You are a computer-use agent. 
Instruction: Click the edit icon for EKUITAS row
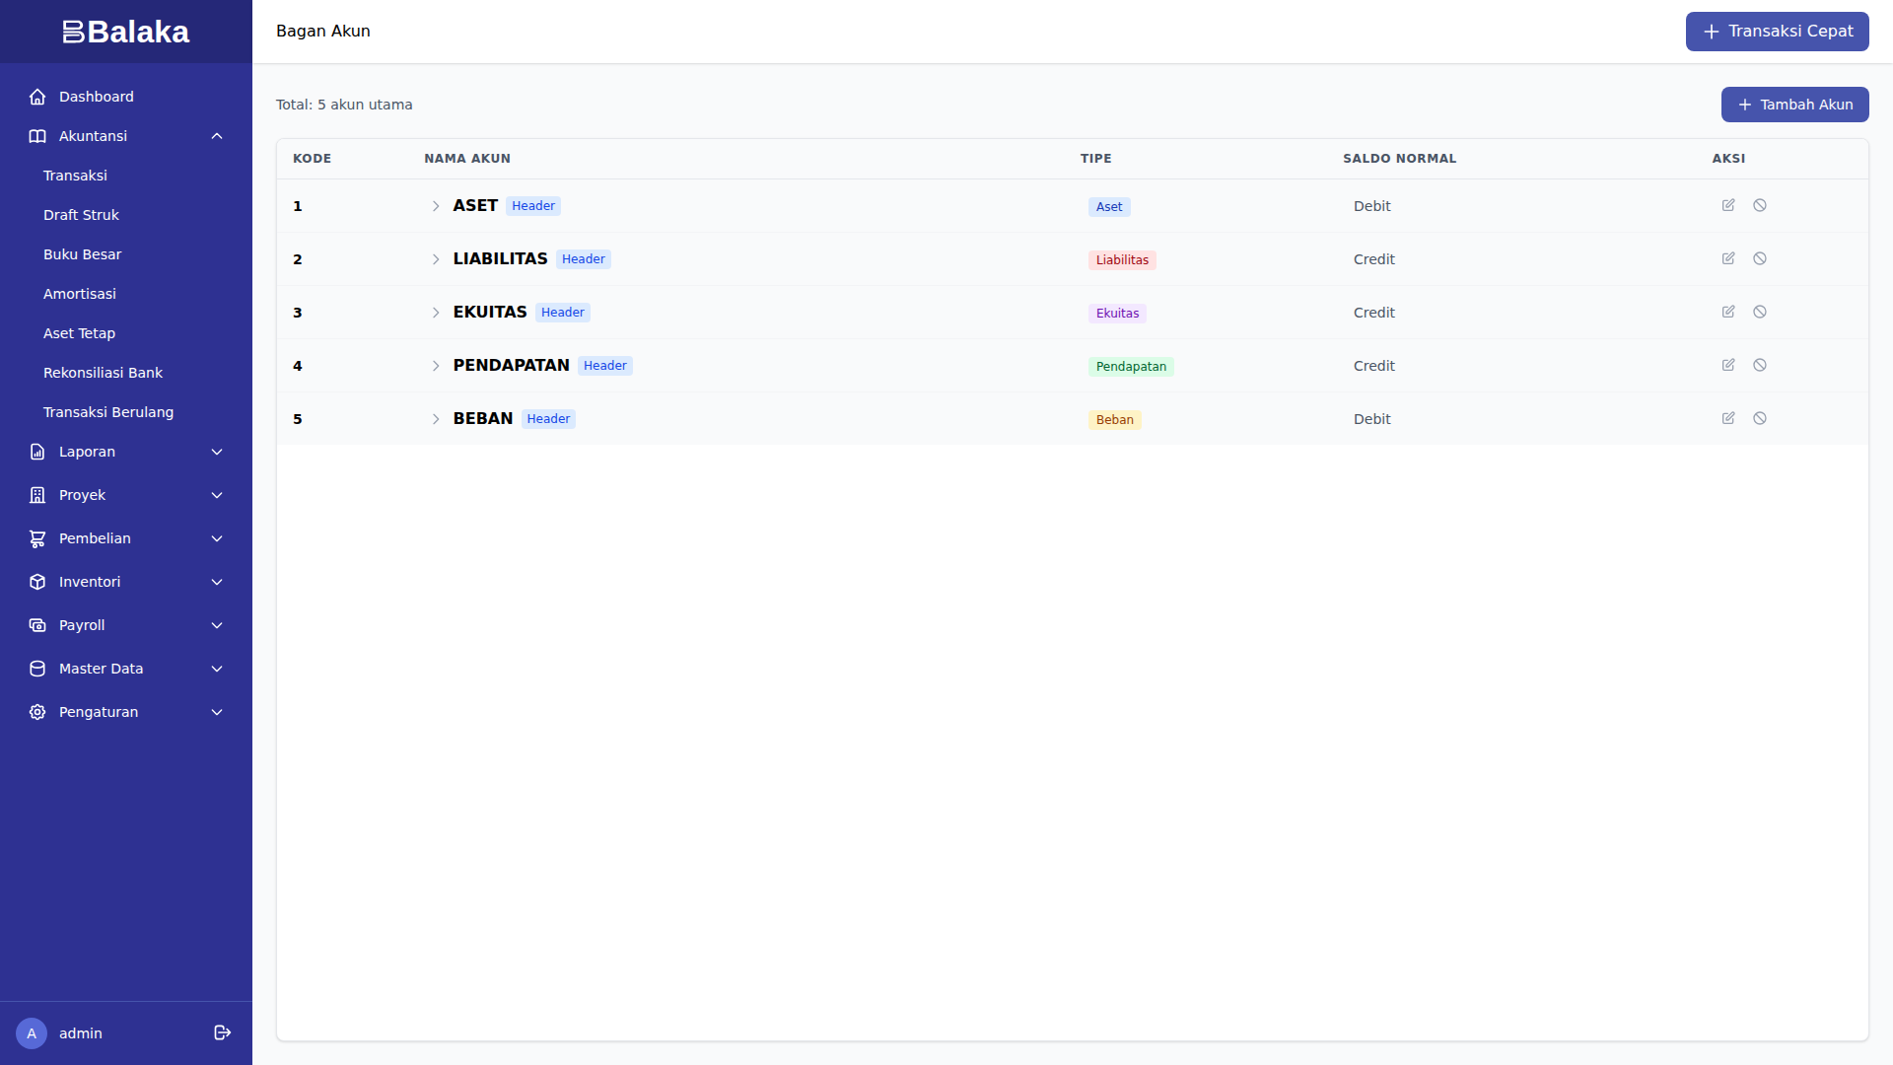[1728, 312]
